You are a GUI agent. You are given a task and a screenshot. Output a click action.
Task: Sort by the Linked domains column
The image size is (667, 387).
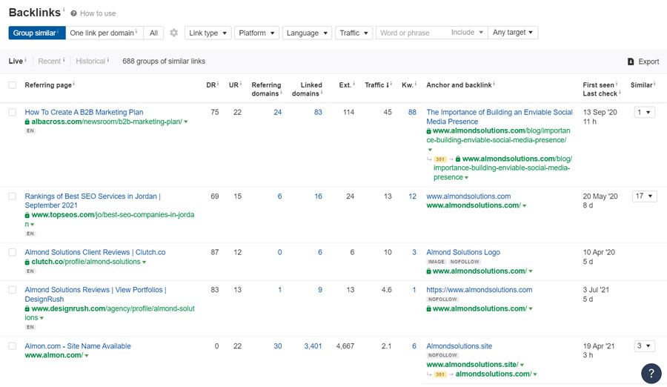[307, 90]
